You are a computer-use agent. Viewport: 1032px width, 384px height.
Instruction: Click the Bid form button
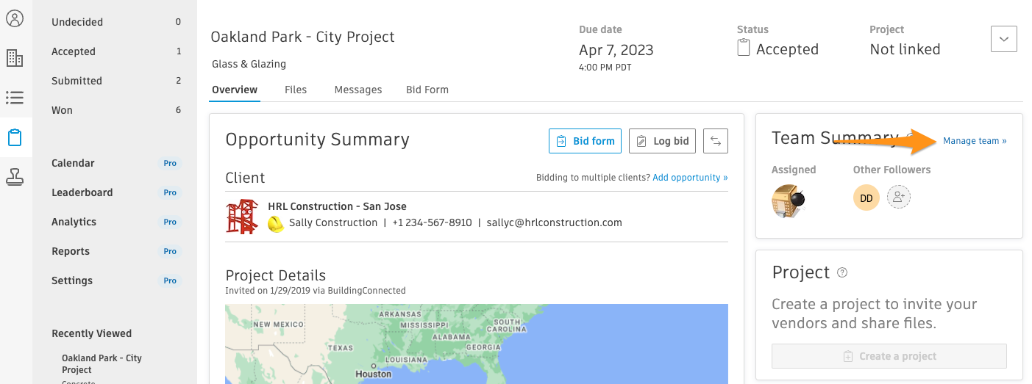586,141
